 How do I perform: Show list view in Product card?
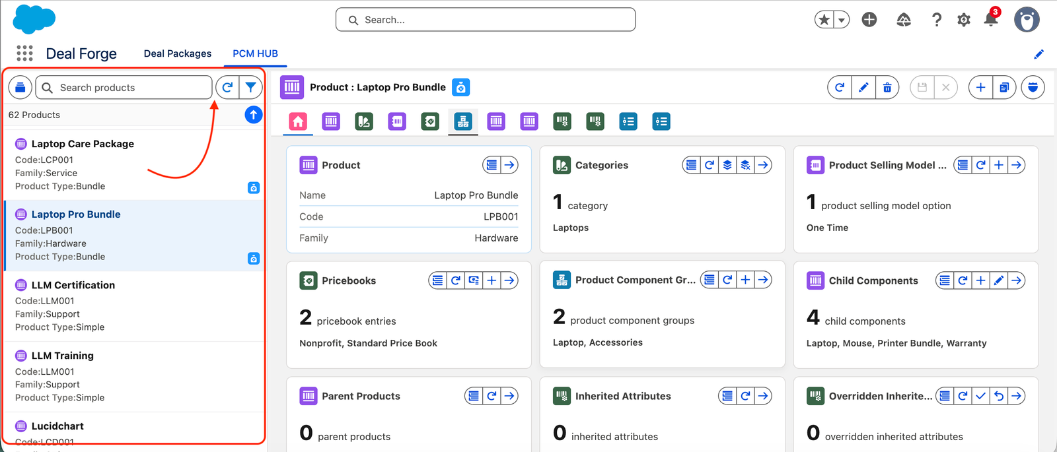click(x=492, y=165)
